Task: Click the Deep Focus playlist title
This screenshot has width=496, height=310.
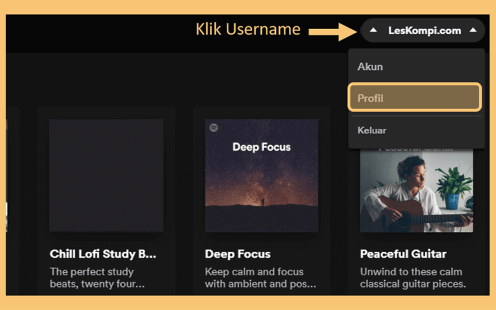Action: click(237, 254)
